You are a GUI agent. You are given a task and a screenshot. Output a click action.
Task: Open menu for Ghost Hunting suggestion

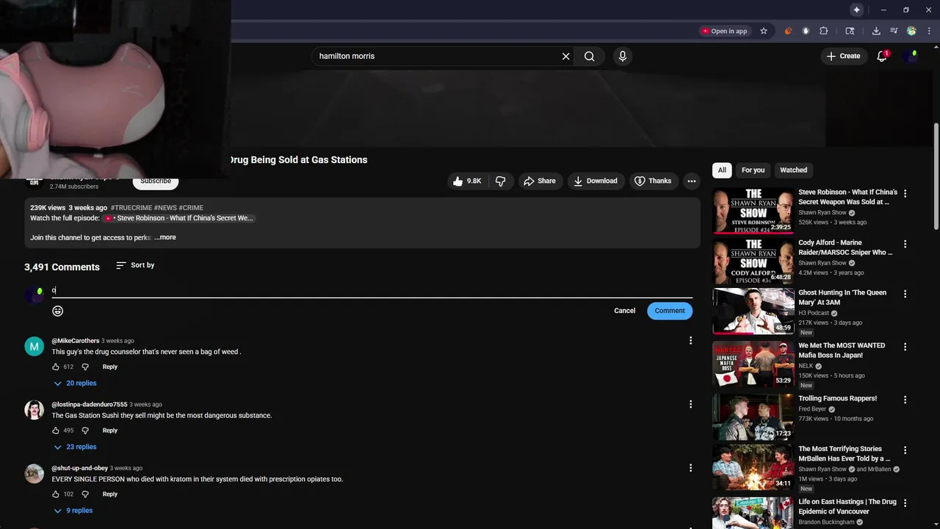coord(905,294)
